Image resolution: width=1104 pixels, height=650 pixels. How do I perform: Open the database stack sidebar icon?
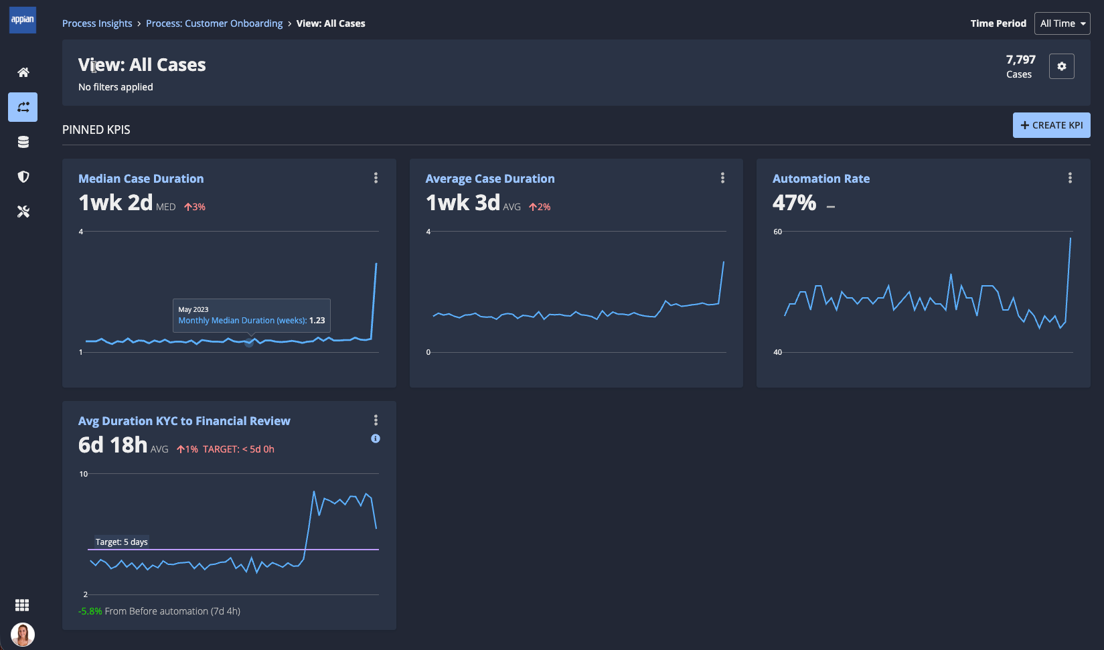23,142
